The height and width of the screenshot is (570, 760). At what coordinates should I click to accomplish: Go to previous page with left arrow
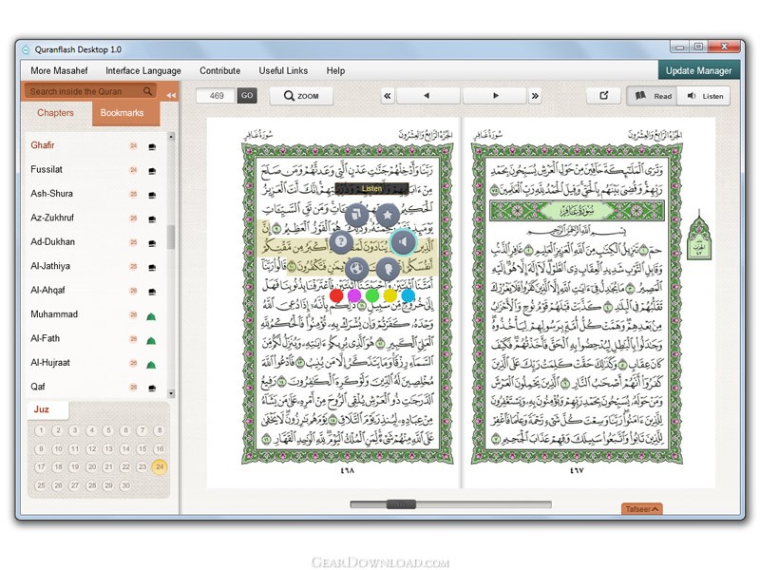[427, 96]
